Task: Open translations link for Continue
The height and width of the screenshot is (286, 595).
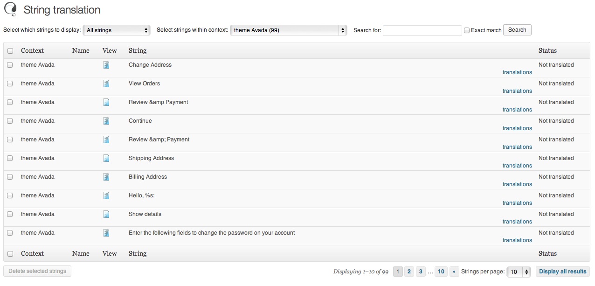Action: [x=517, y=128]
